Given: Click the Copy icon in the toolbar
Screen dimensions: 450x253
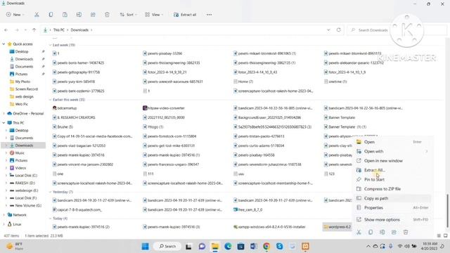Looking at the screenshot, I should pos(51,15).
